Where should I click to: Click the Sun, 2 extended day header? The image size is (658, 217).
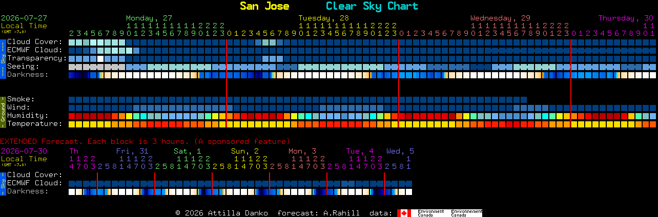coord(245,151)
